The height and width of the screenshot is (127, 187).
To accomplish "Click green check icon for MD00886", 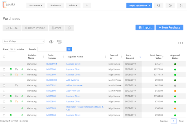I will coord(22,102).
